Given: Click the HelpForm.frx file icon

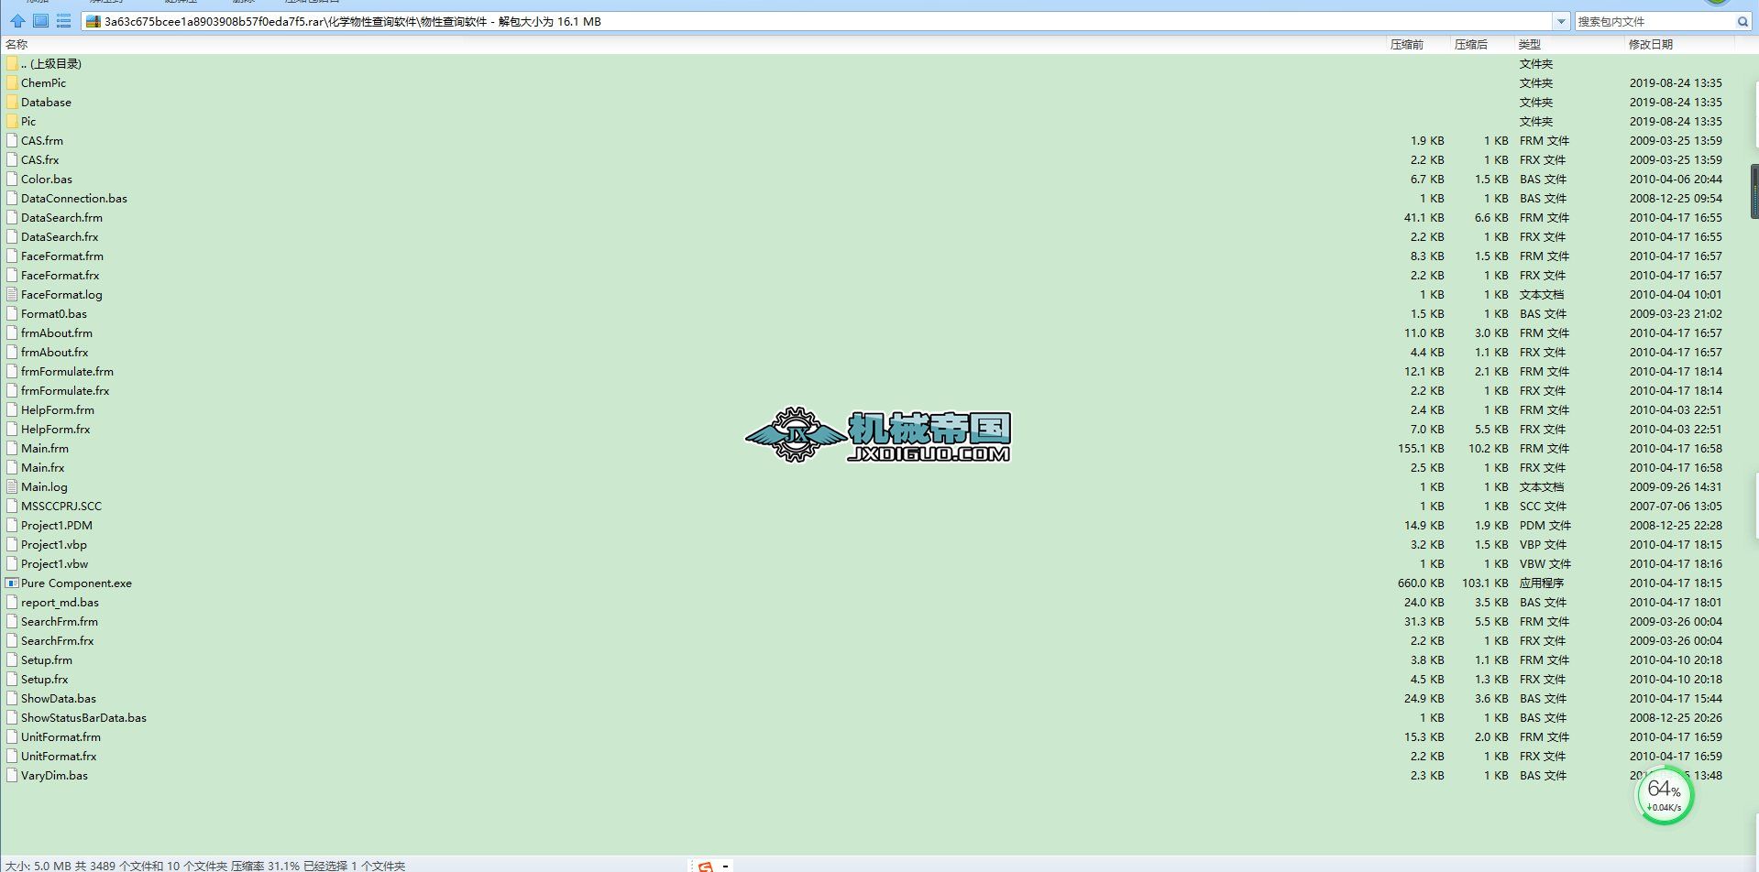Looking at the screenshot, I should 12,429.
